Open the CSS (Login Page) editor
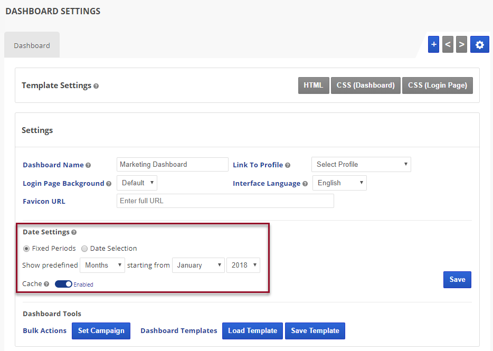The height and width of the screenshot is (351, 493). 437,86
